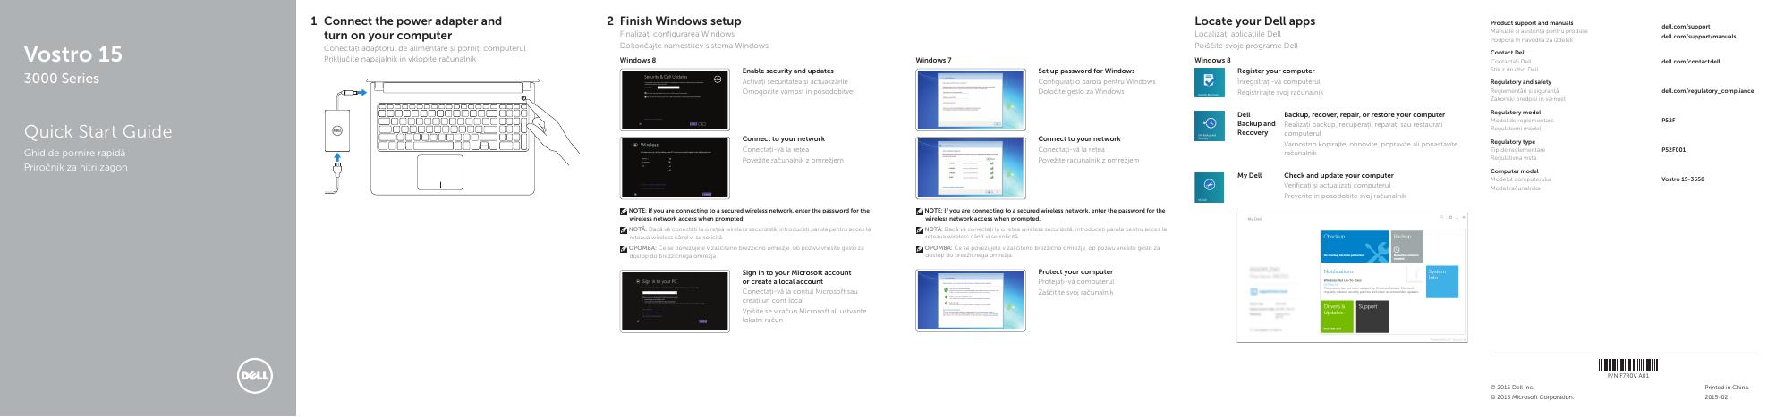Click the Checkup tile in My Dell
Image resolution: width=1776 pixels, height=417 pixels.
(x=1355, y=246)
